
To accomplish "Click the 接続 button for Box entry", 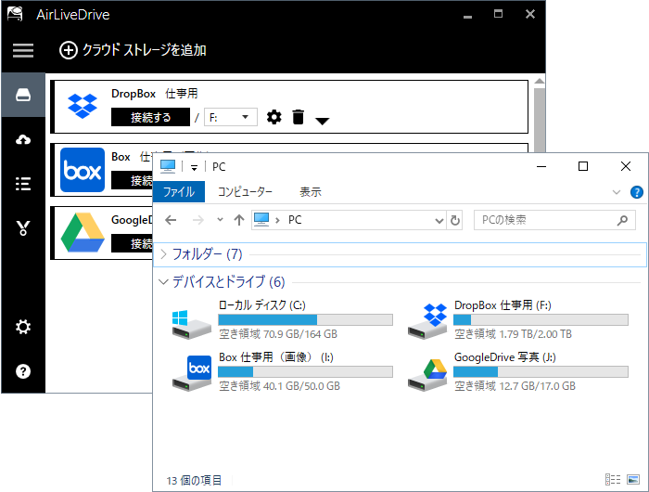I will pyautogui.click(x=132, y=180).
